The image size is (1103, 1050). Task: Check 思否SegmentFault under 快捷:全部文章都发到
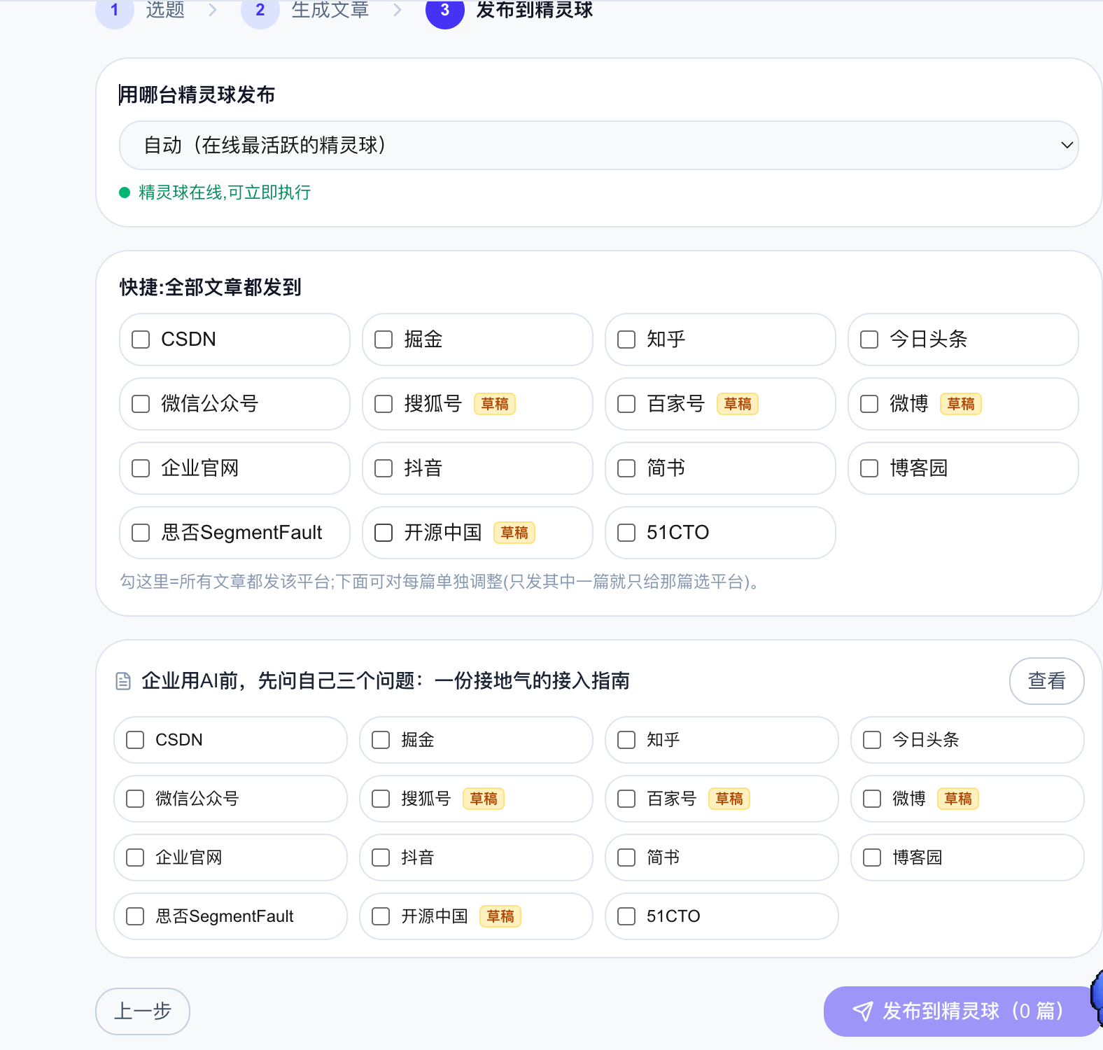click(x=141, y=533)
